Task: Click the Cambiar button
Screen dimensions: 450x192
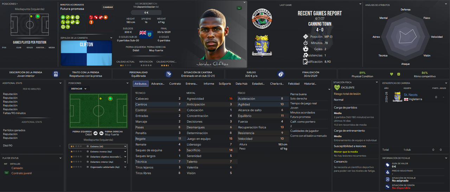Action: [108, 7]
